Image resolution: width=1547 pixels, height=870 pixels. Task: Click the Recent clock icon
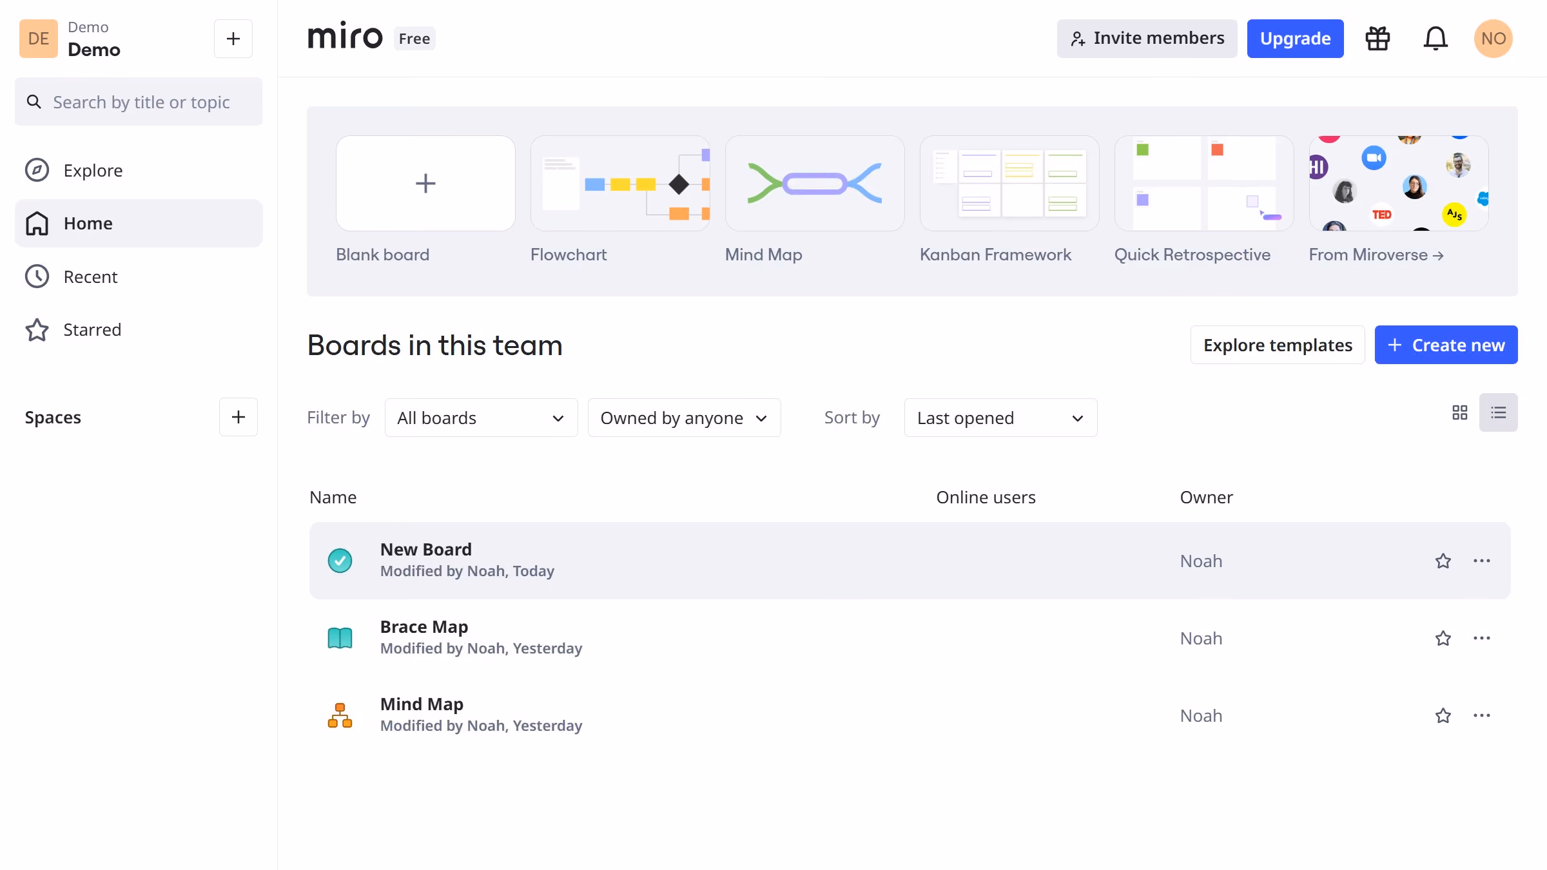[x=37, y=276]
